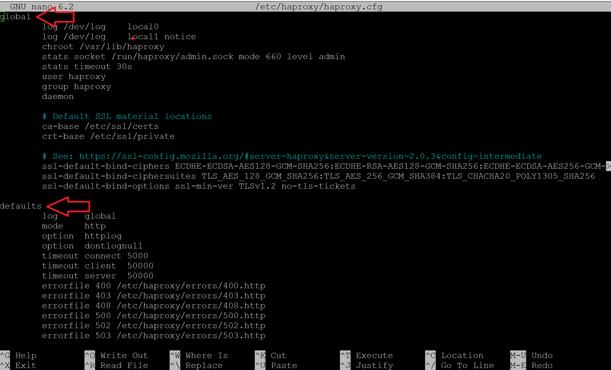Click the ^C Location shortcut

[x=454, y=355]
